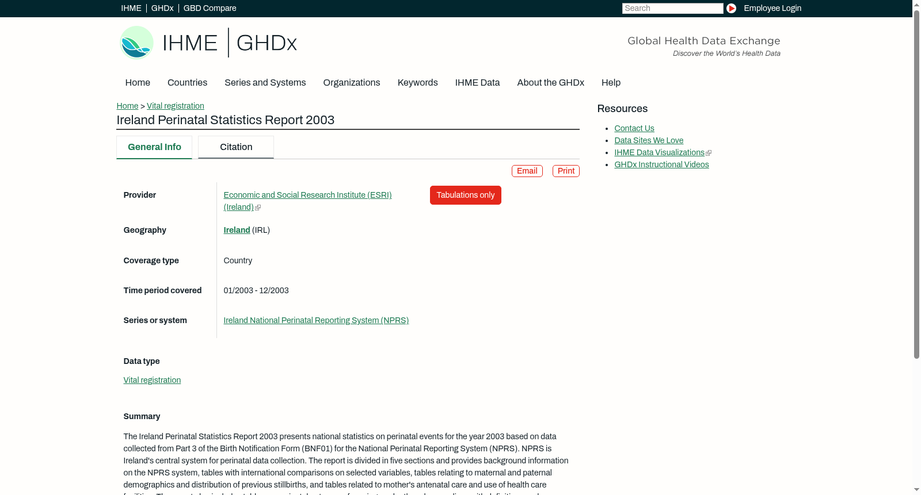
Task: Open the Employee Login link
Action: coord(772,8)
